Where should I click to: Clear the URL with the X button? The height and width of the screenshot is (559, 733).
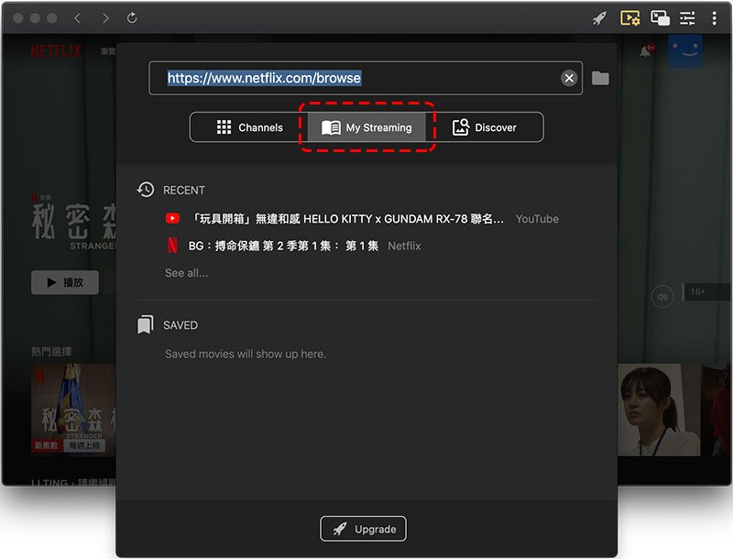(568, 78)
